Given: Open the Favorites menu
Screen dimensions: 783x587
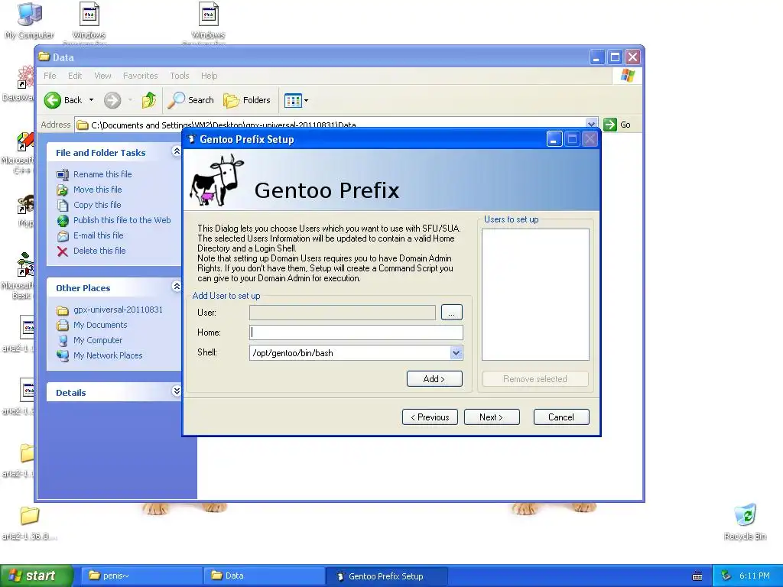Looking at the screenshot, I should click(x=141, y=76).
